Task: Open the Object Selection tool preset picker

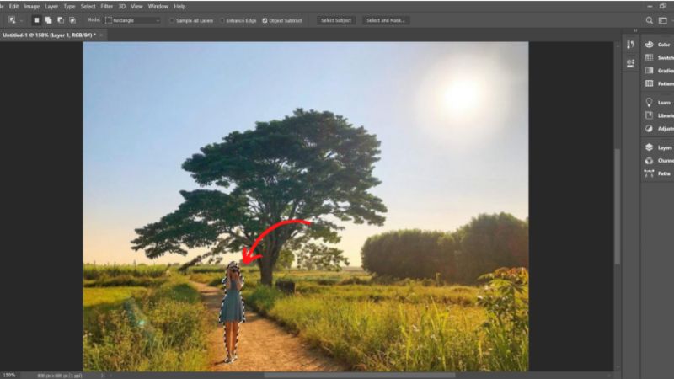Action: point(12,20)
